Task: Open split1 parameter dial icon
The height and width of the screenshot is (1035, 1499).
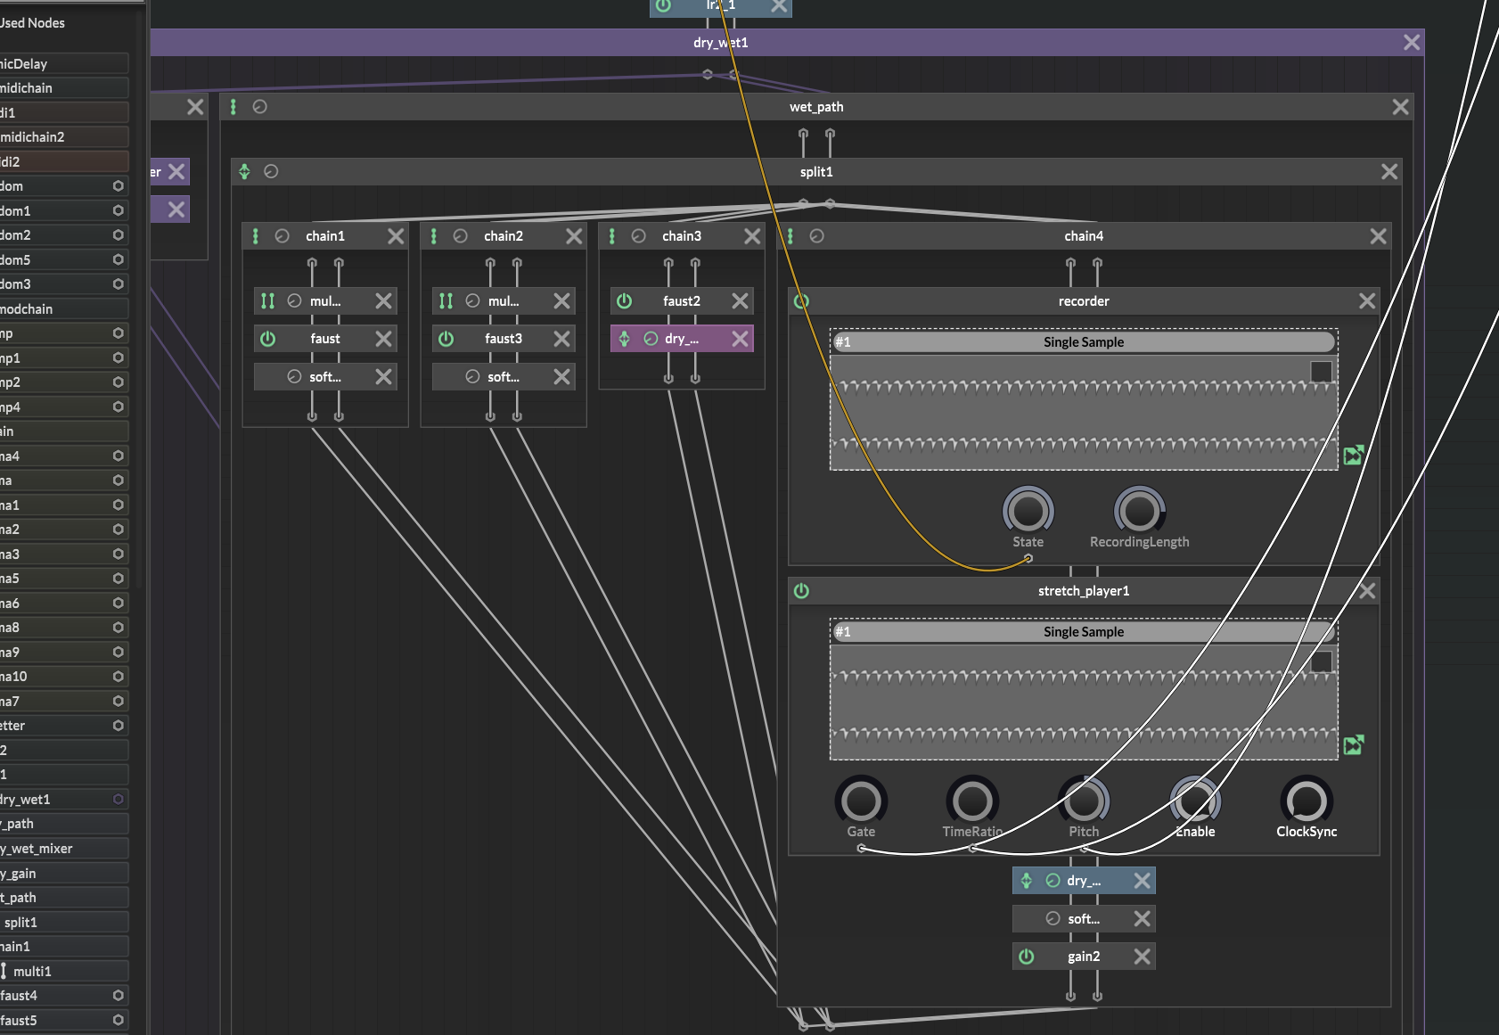Action: click(x=271, y=171)
